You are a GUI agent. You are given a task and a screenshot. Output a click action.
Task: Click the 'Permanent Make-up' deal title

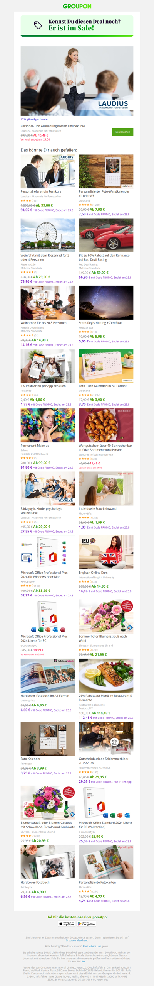click(x=35, y=446)
